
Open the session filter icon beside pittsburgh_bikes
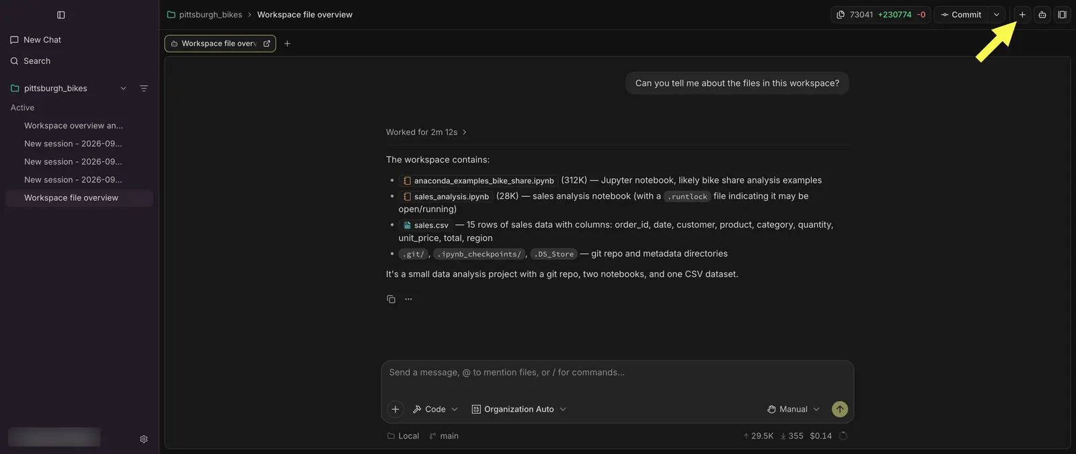(x=143, y=89)
